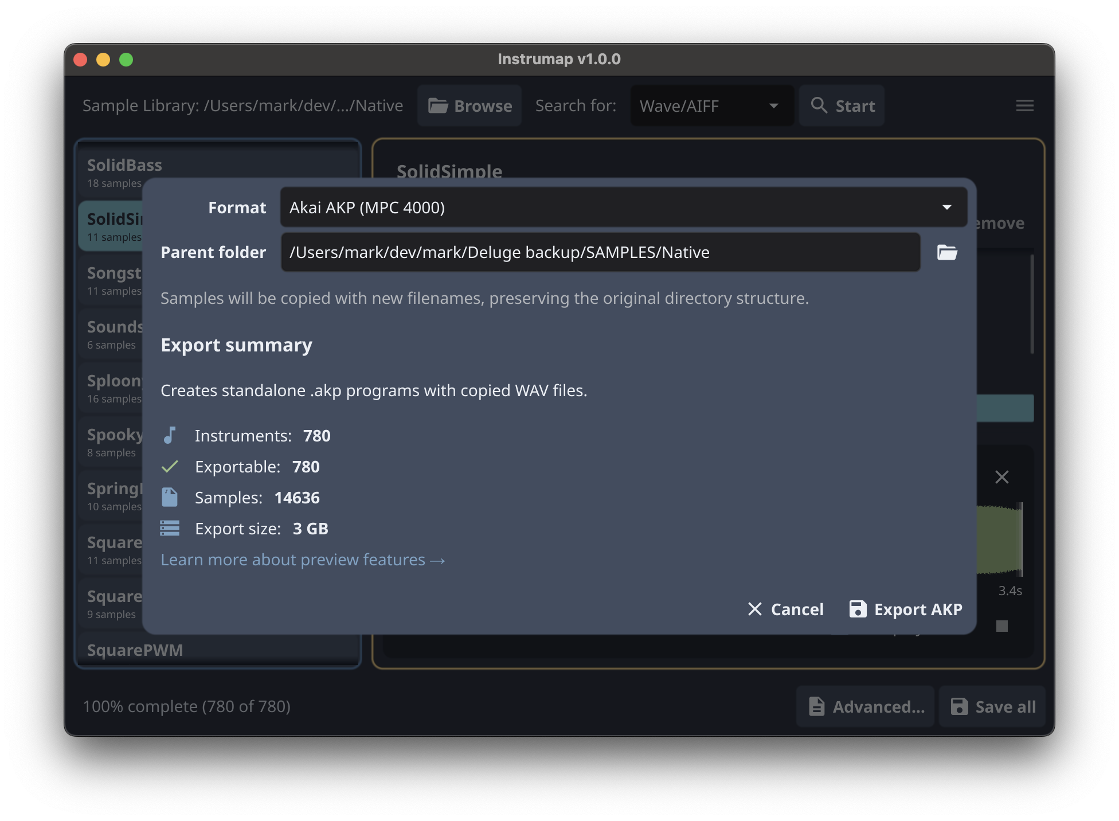Click the Exportable count 780

pyautogui.click(x=306, y=467)
